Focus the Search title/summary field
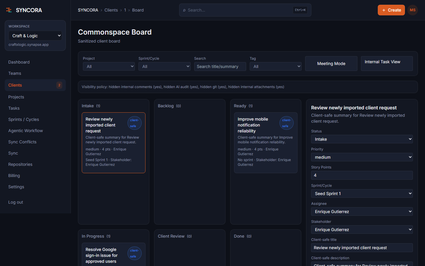Image resolution: width=425 pixels, height=266 pixels. coord(220,66)
